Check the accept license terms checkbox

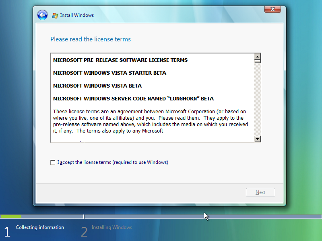click(x=53, y=162)
